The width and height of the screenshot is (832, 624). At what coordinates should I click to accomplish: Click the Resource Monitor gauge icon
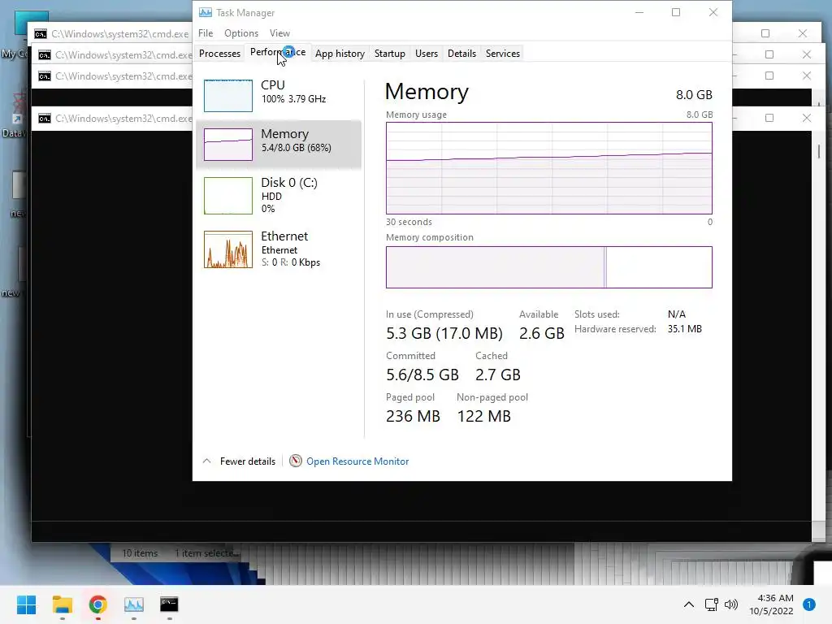[x=296, y=461]
